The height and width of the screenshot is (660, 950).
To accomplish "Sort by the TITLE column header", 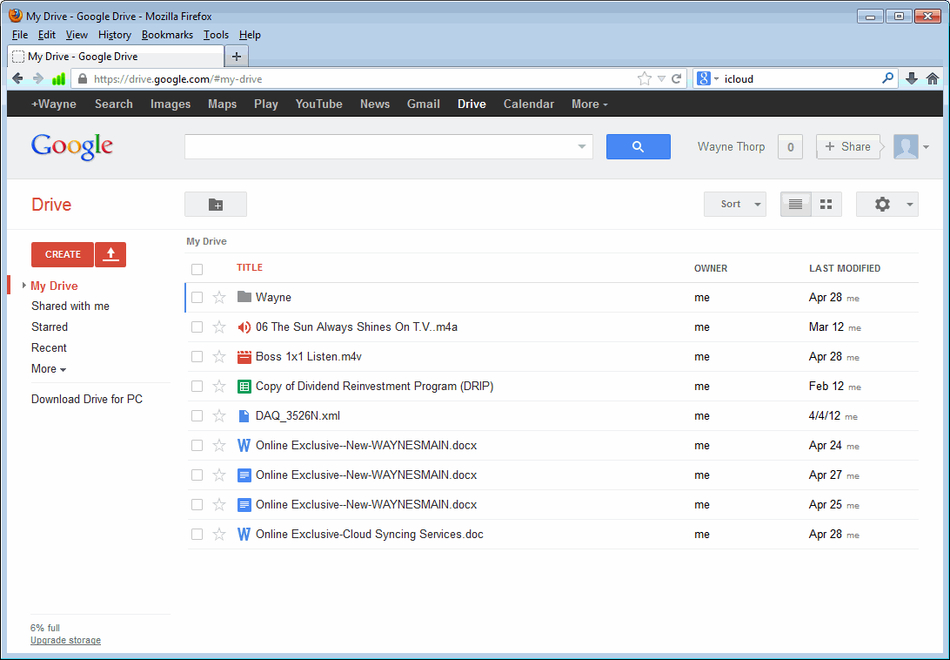I will pyautogui.click(x=250, y=267).
